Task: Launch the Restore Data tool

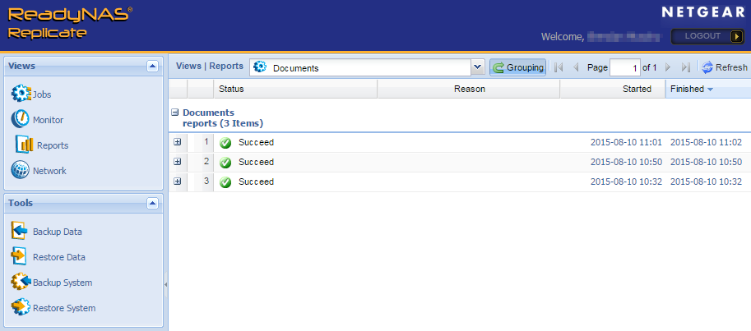Action: [x=21, y=257]
